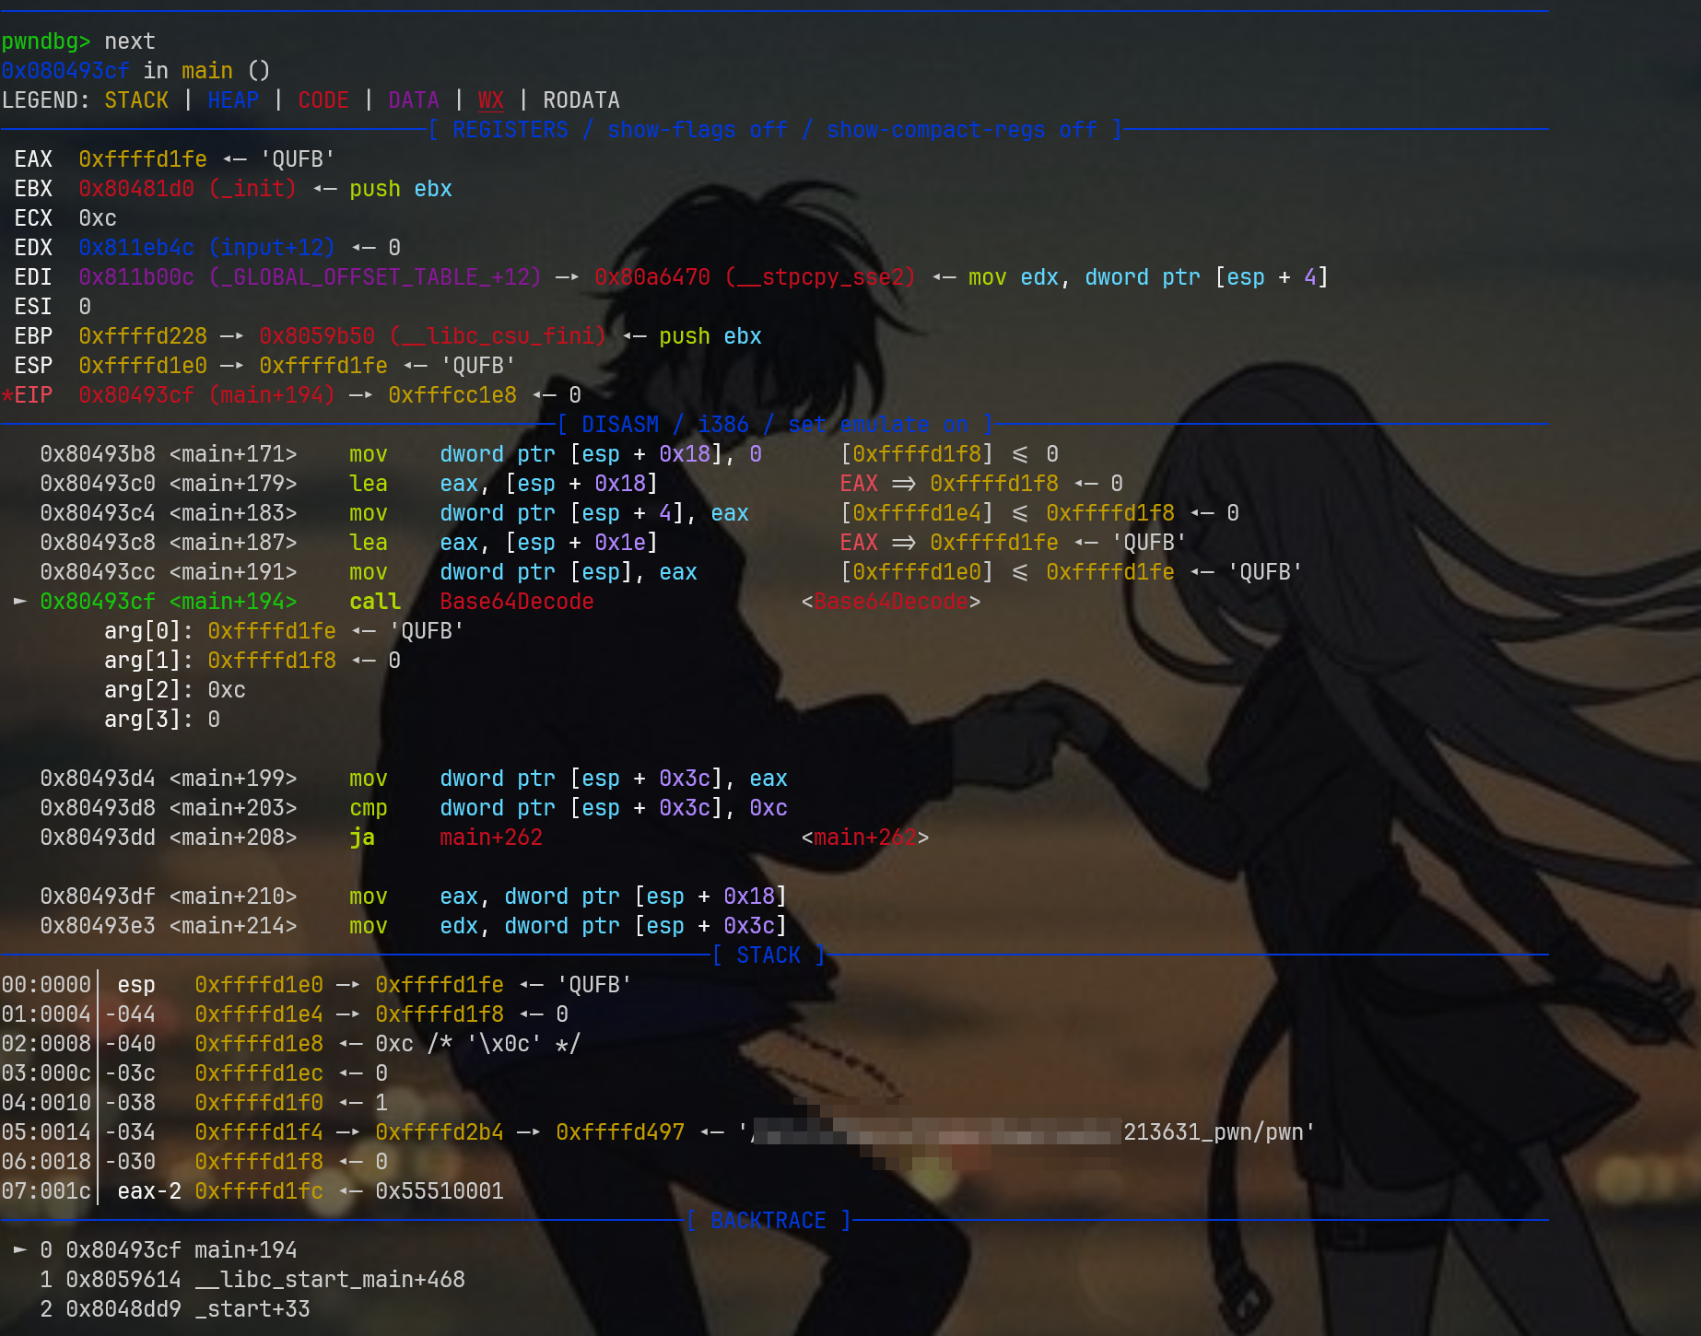Click stack value 0x55510001
1701x1336 pixels.
(x=440, y=1191)
